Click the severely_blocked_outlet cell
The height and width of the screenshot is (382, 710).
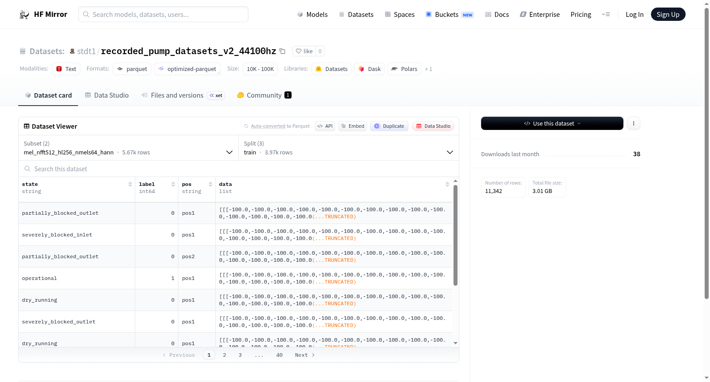(x=77, y=322)
